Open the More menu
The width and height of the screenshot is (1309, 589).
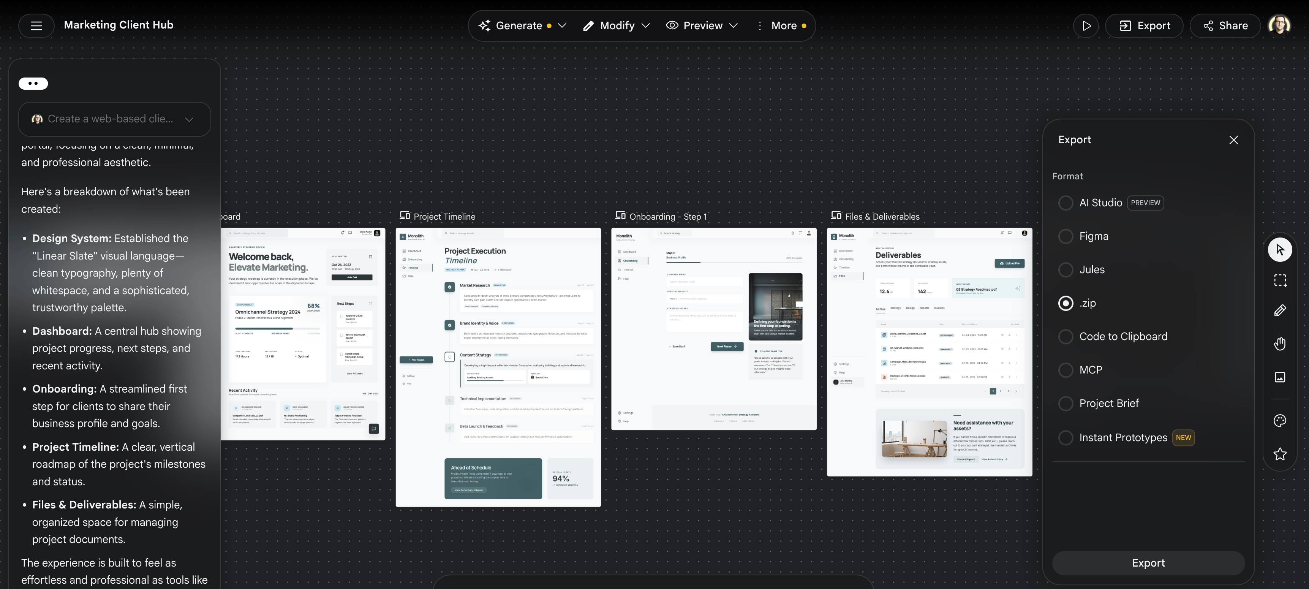click(x=783, y=25)
